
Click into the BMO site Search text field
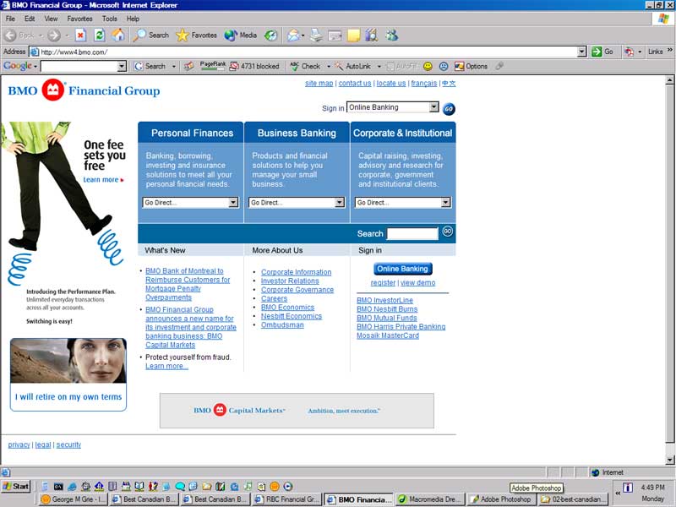pyautogui.click(x=412, y=233)
